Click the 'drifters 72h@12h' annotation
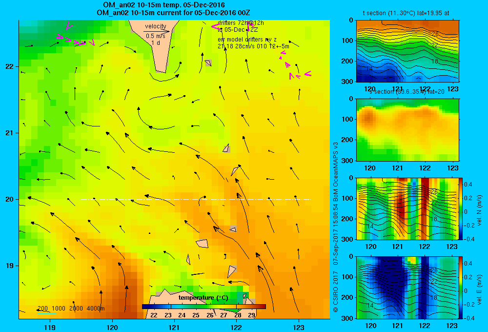488x332 pixels. tap(241, 23)
